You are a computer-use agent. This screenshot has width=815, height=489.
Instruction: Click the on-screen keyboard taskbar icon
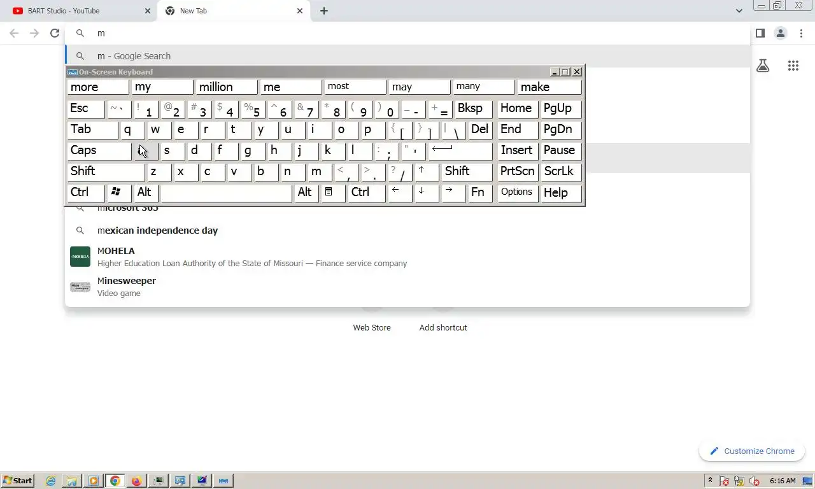click(223, 481)
